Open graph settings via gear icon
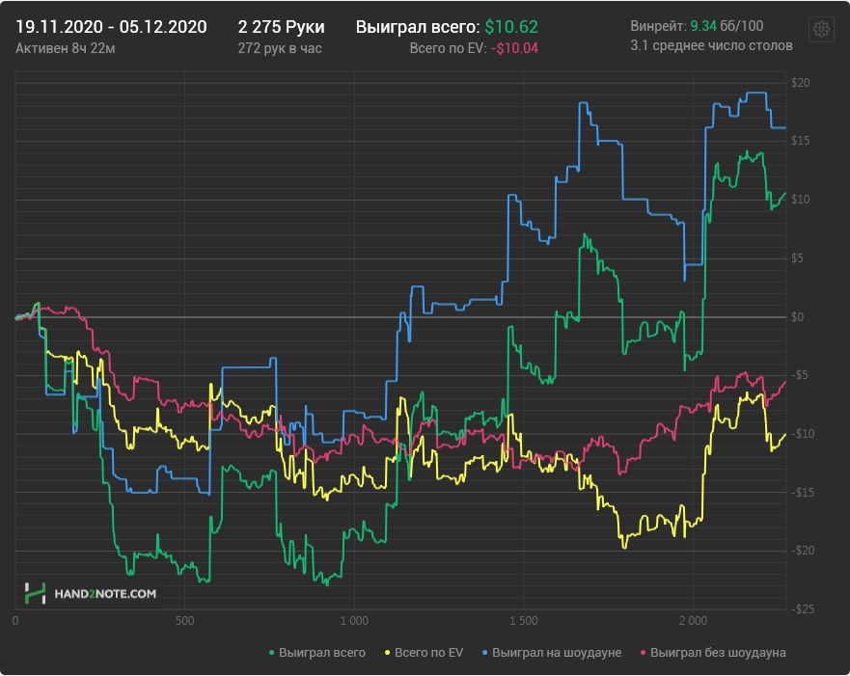Image resolution: width=850 pixels, height=676 pixels. (821, 29)
